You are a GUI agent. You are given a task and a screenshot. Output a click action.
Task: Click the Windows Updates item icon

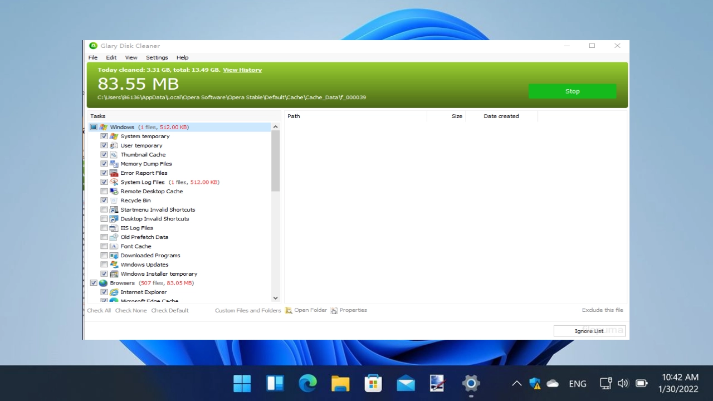[114, 265]
